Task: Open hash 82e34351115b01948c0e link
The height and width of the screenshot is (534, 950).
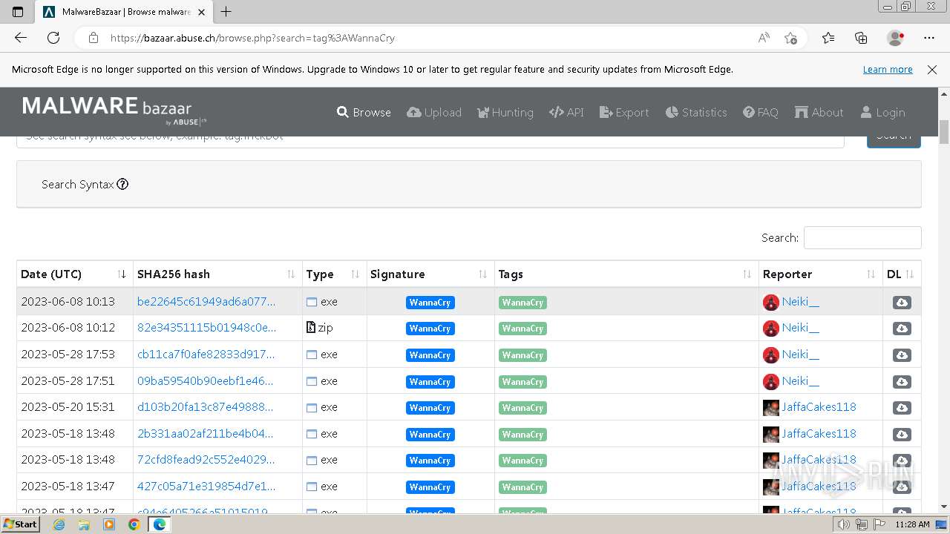Action: (x=206, y=327)
